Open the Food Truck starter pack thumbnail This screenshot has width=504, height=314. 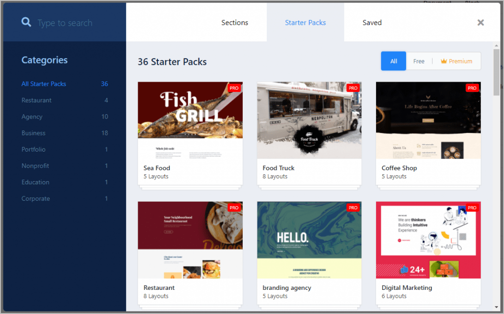309,120
